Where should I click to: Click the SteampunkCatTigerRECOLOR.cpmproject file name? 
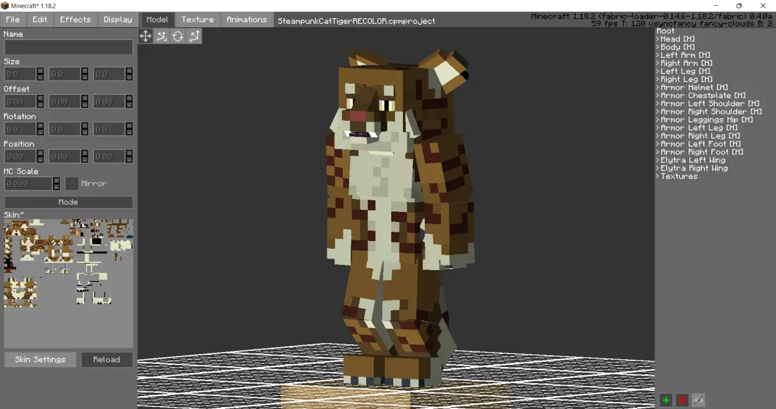point(356,21)
